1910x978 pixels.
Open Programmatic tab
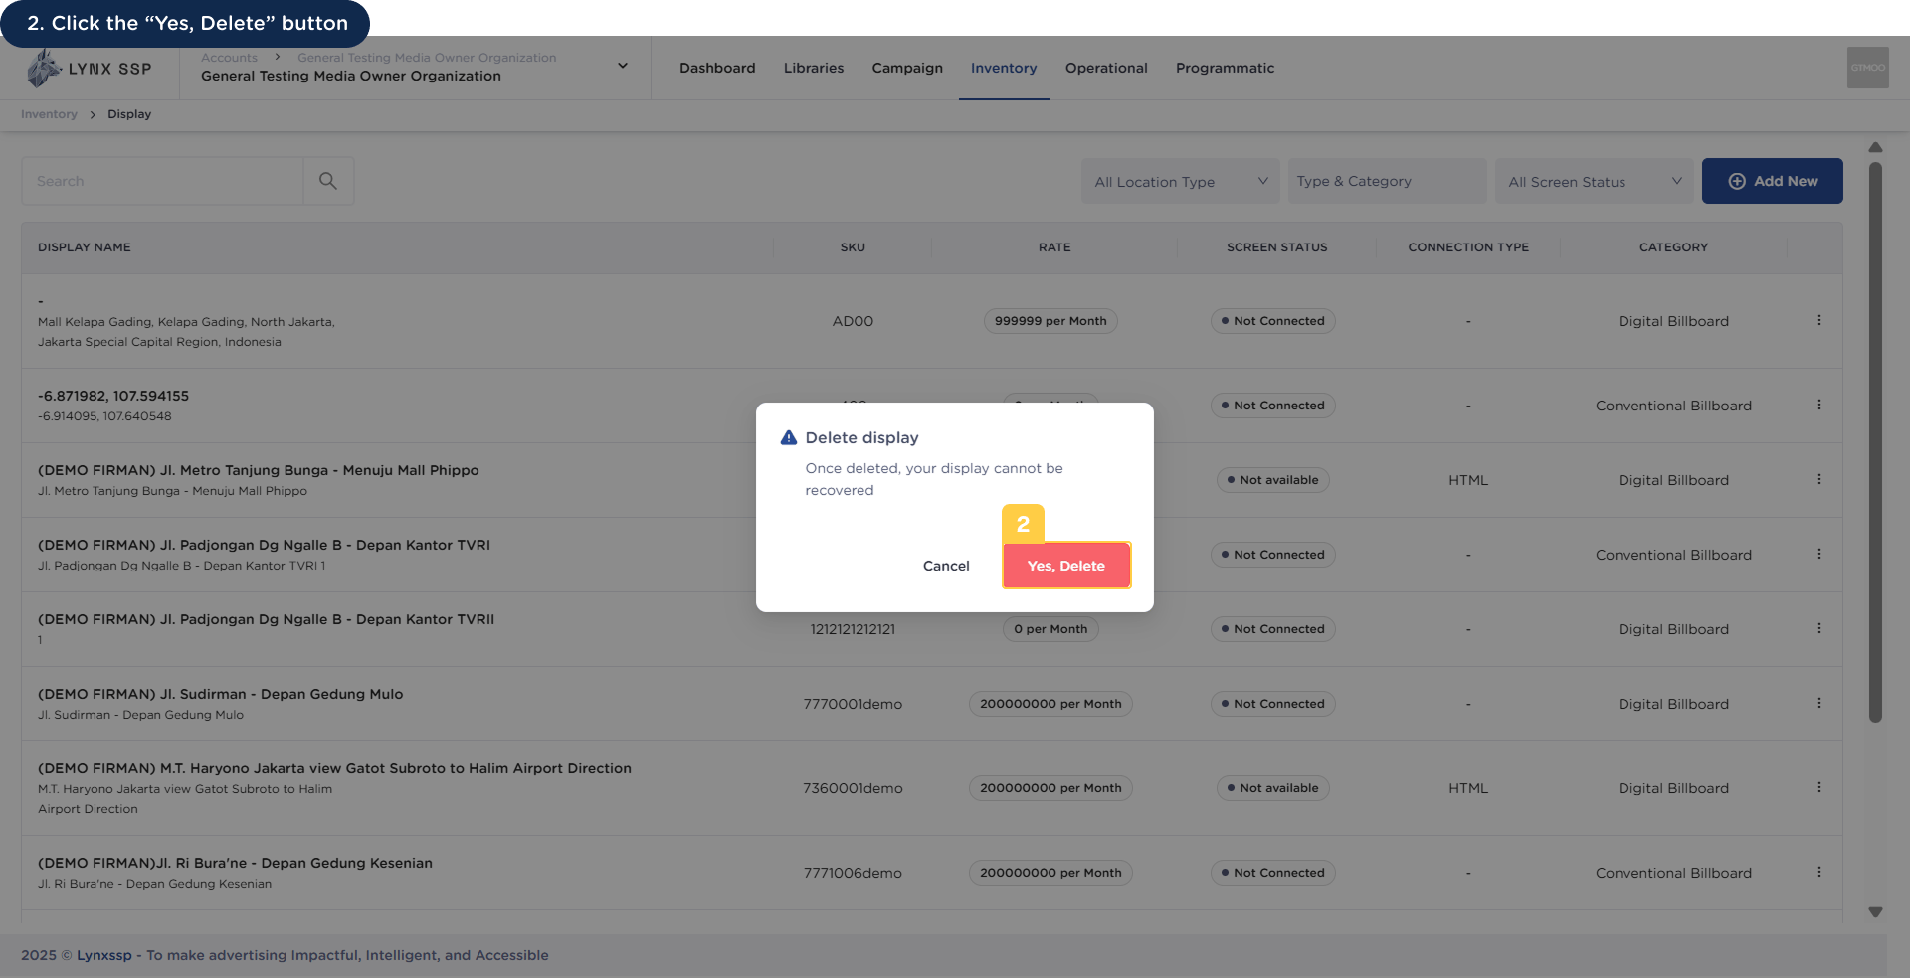(1225, 68)
